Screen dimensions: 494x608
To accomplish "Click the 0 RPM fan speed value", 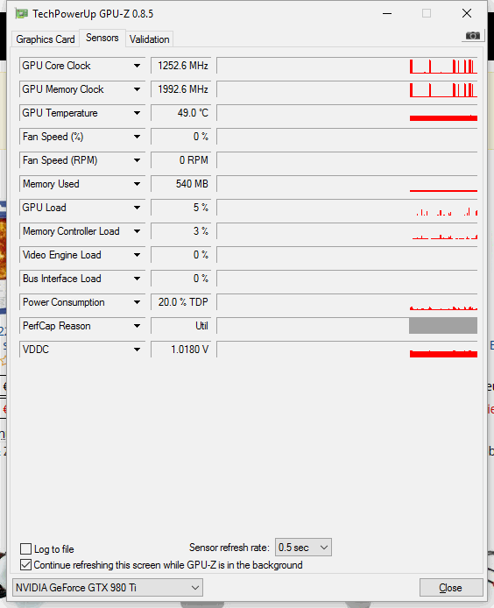I will coord(180,160).
